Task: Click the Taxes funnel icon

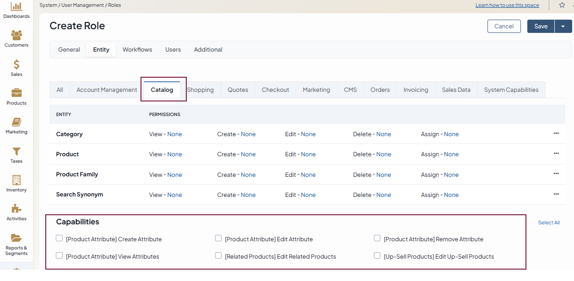Action: click(16, 152)
